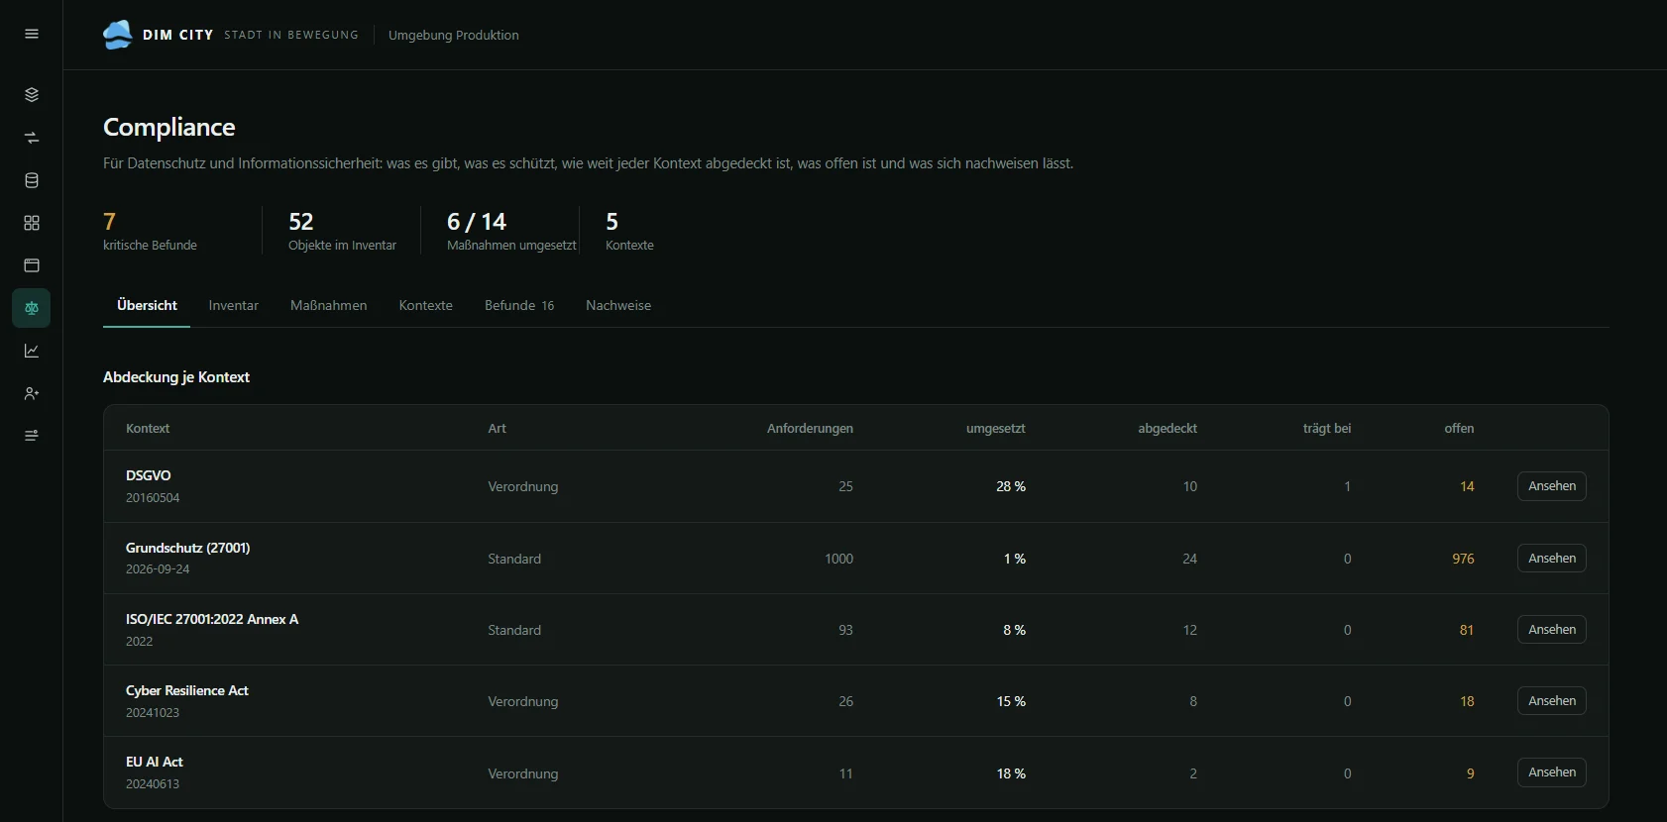The image size is (1667, 822).
Task: Select the scales Compliance sidebar icon
Action: (32, 308)
